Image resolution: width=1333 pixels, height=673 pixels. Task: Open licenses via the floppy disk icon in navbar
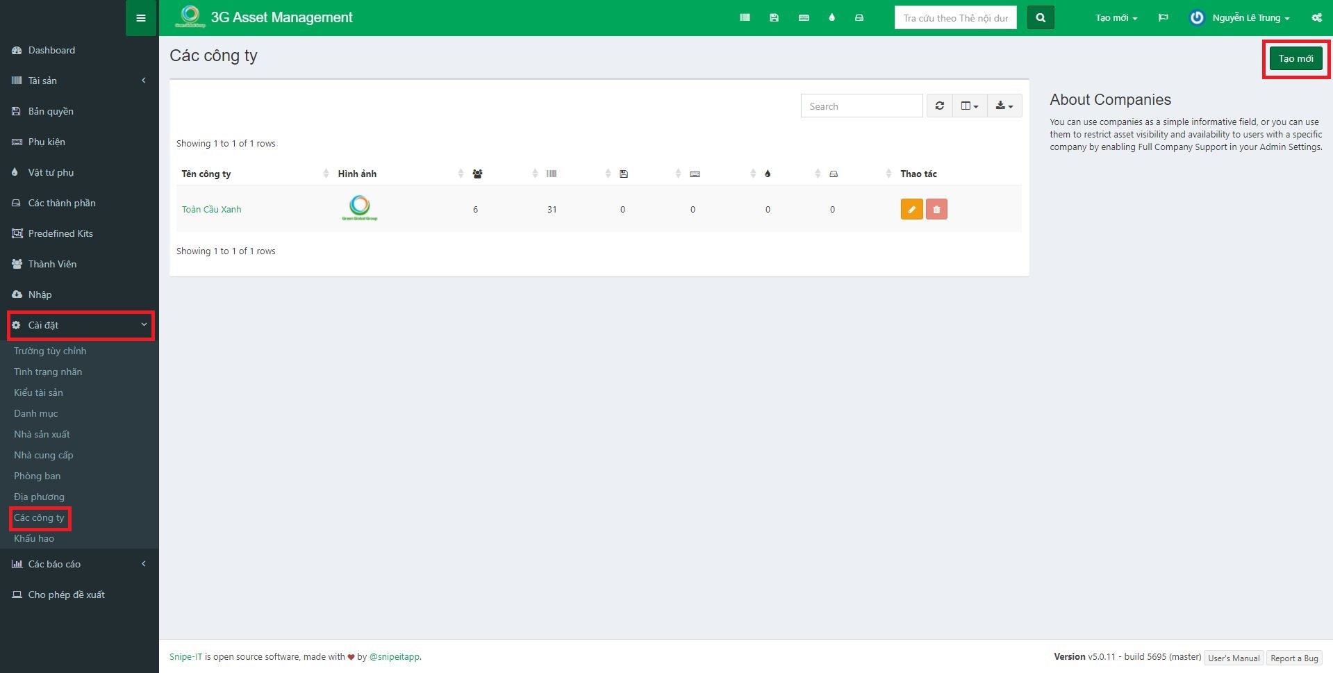774,18
